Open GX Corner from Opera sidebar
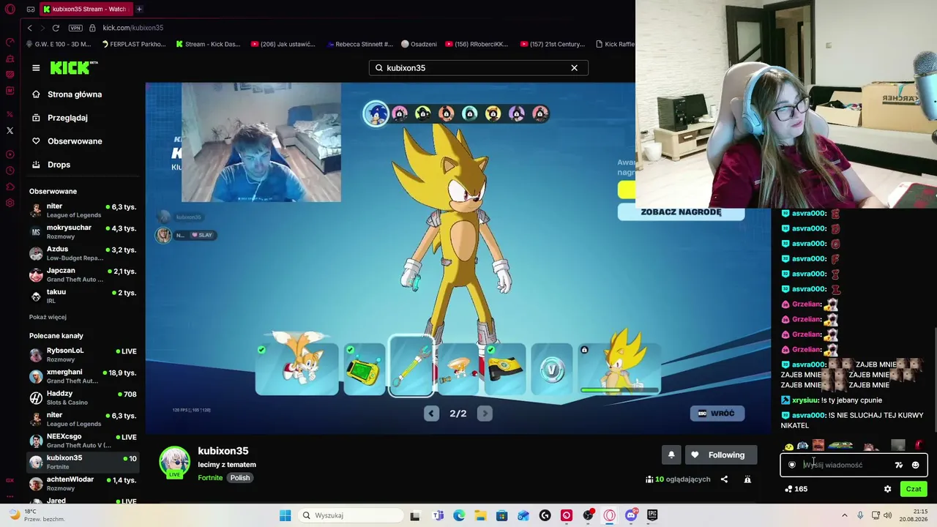The height and width of the screenshot is (527, 937). click(10, 480)
